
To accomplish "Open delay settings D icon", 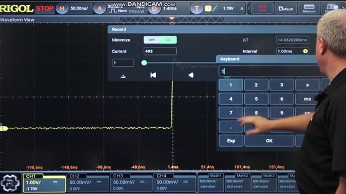I will point(154,9).
